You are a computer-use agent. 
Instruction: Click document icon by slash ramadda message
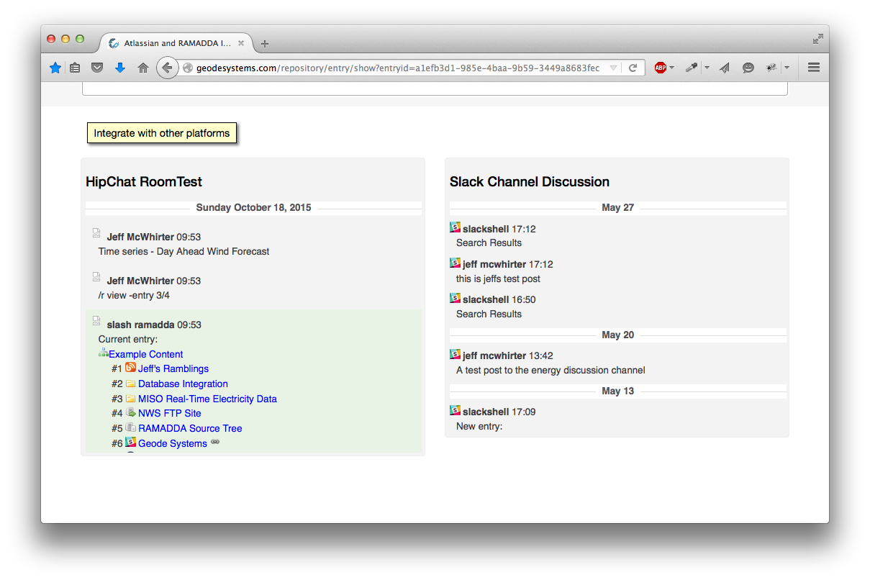coord(96,321)
